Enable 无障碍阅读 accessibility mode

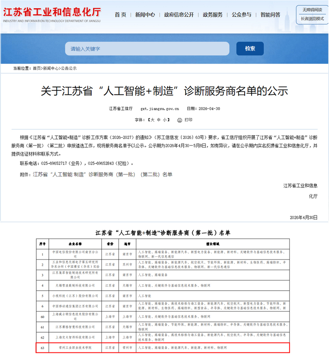(x=312, y=10)
